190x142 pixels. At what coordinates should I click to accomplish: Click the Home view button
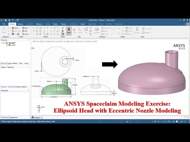click(15, 28)
